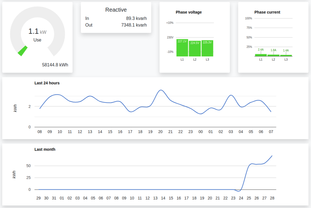Click the 58144.8 kWh total energy value
The image size is (311, 208).
55,65
